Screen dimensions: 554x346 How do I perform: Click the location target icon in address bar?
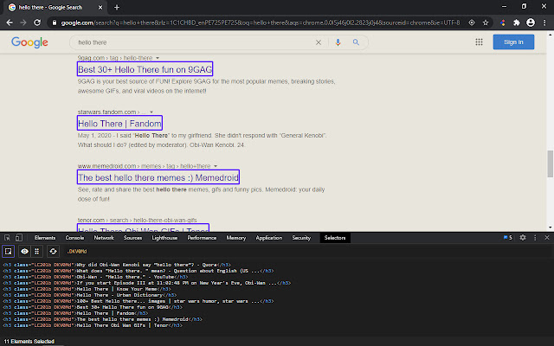[472, 22]
